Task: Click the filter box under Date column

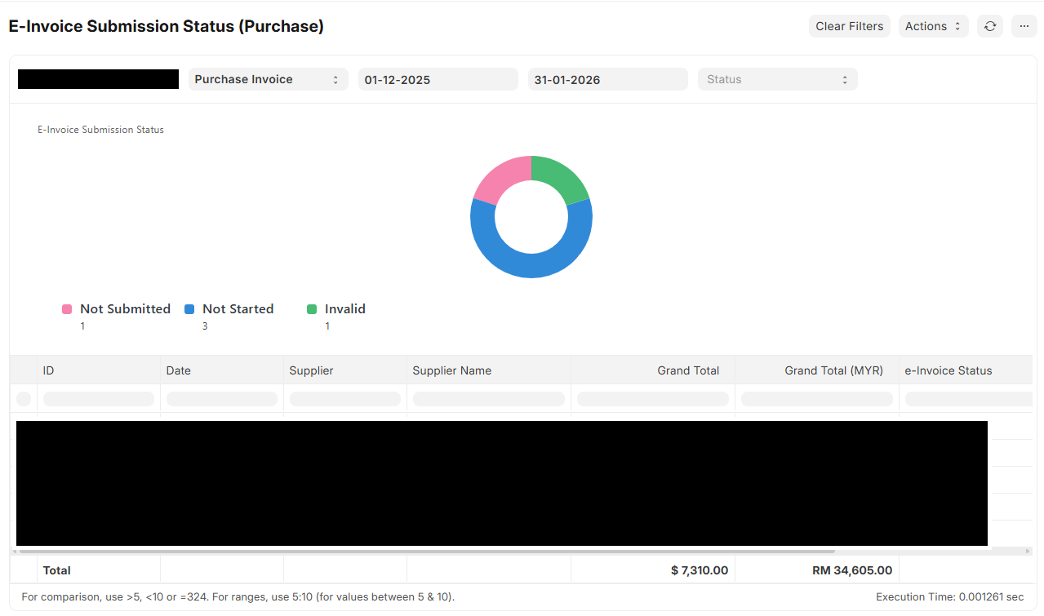Action: point(221,399)
